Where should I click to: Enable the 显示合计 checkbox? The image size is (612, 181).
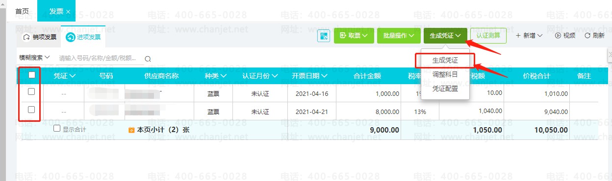coord(56,128)
